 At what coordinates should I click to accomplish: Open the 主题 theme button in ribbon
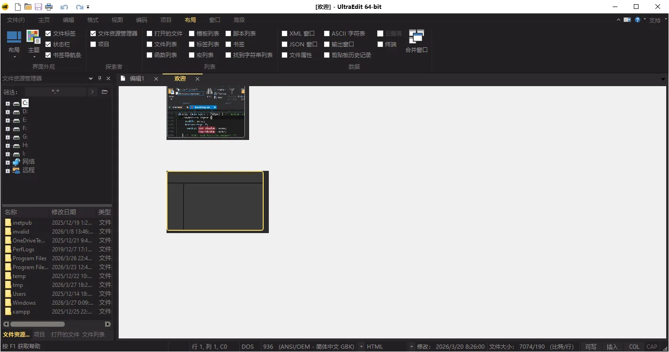point(34,44)
